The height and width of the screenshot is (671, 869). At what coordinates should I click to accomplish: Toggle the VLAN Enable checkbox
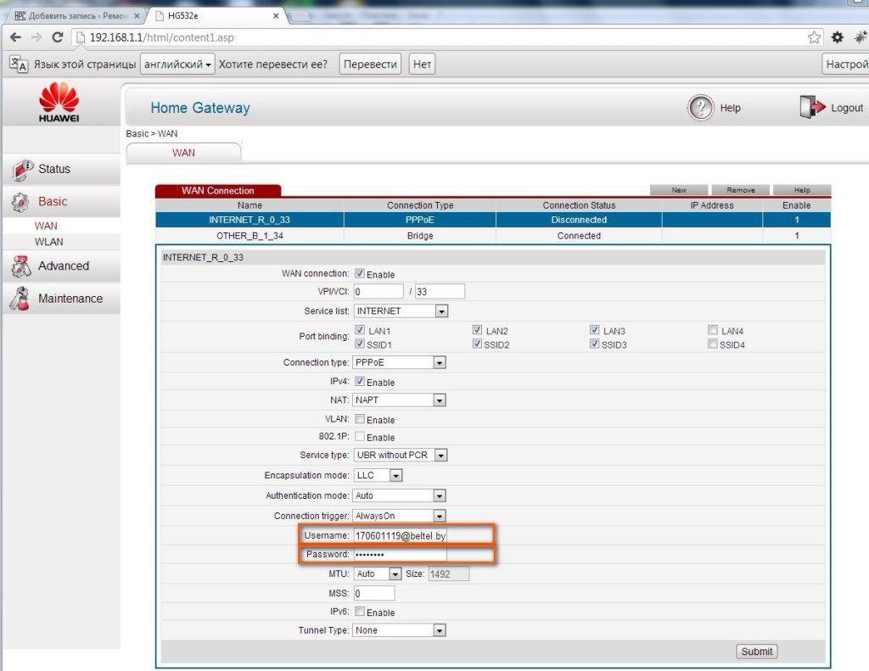(x=360, y=419)
